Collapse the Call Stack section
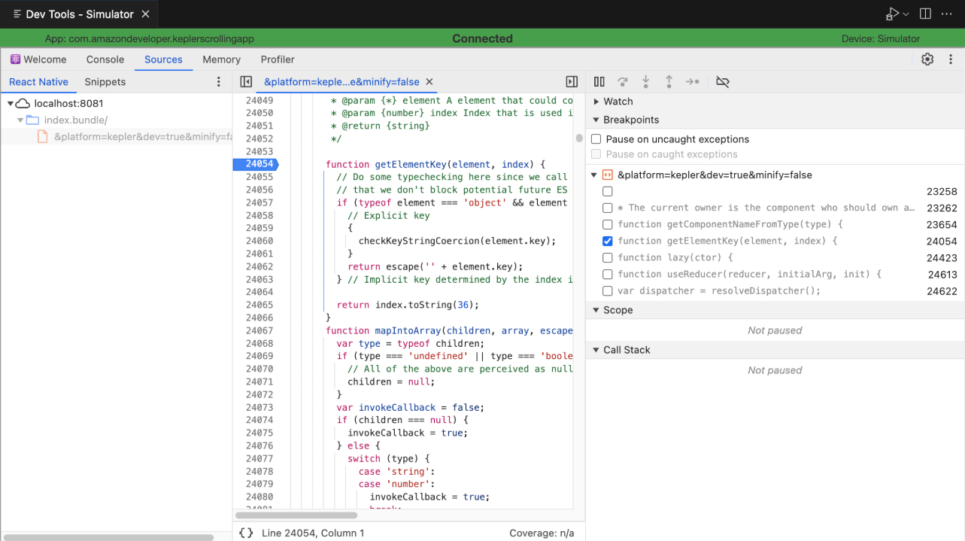The image size is (965, 541). (596, 350)
